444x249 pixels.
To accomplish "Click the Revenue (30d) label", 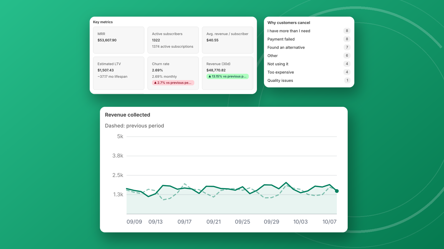I will (218, 64).
